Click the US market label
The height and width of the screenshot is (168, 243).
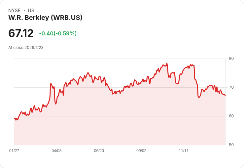[31, 11]
